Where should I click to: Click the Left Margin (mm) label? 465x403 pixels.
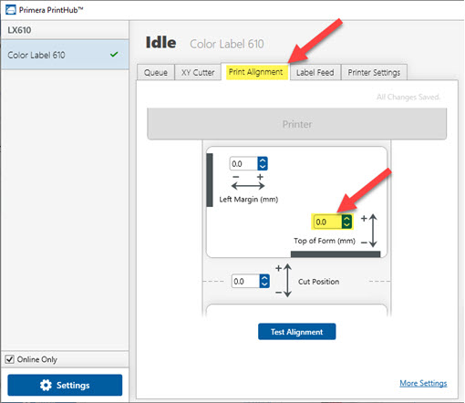(249, 200)
